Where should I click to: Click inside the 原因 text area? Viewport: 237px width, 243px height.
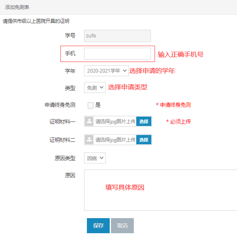point(161,190)
